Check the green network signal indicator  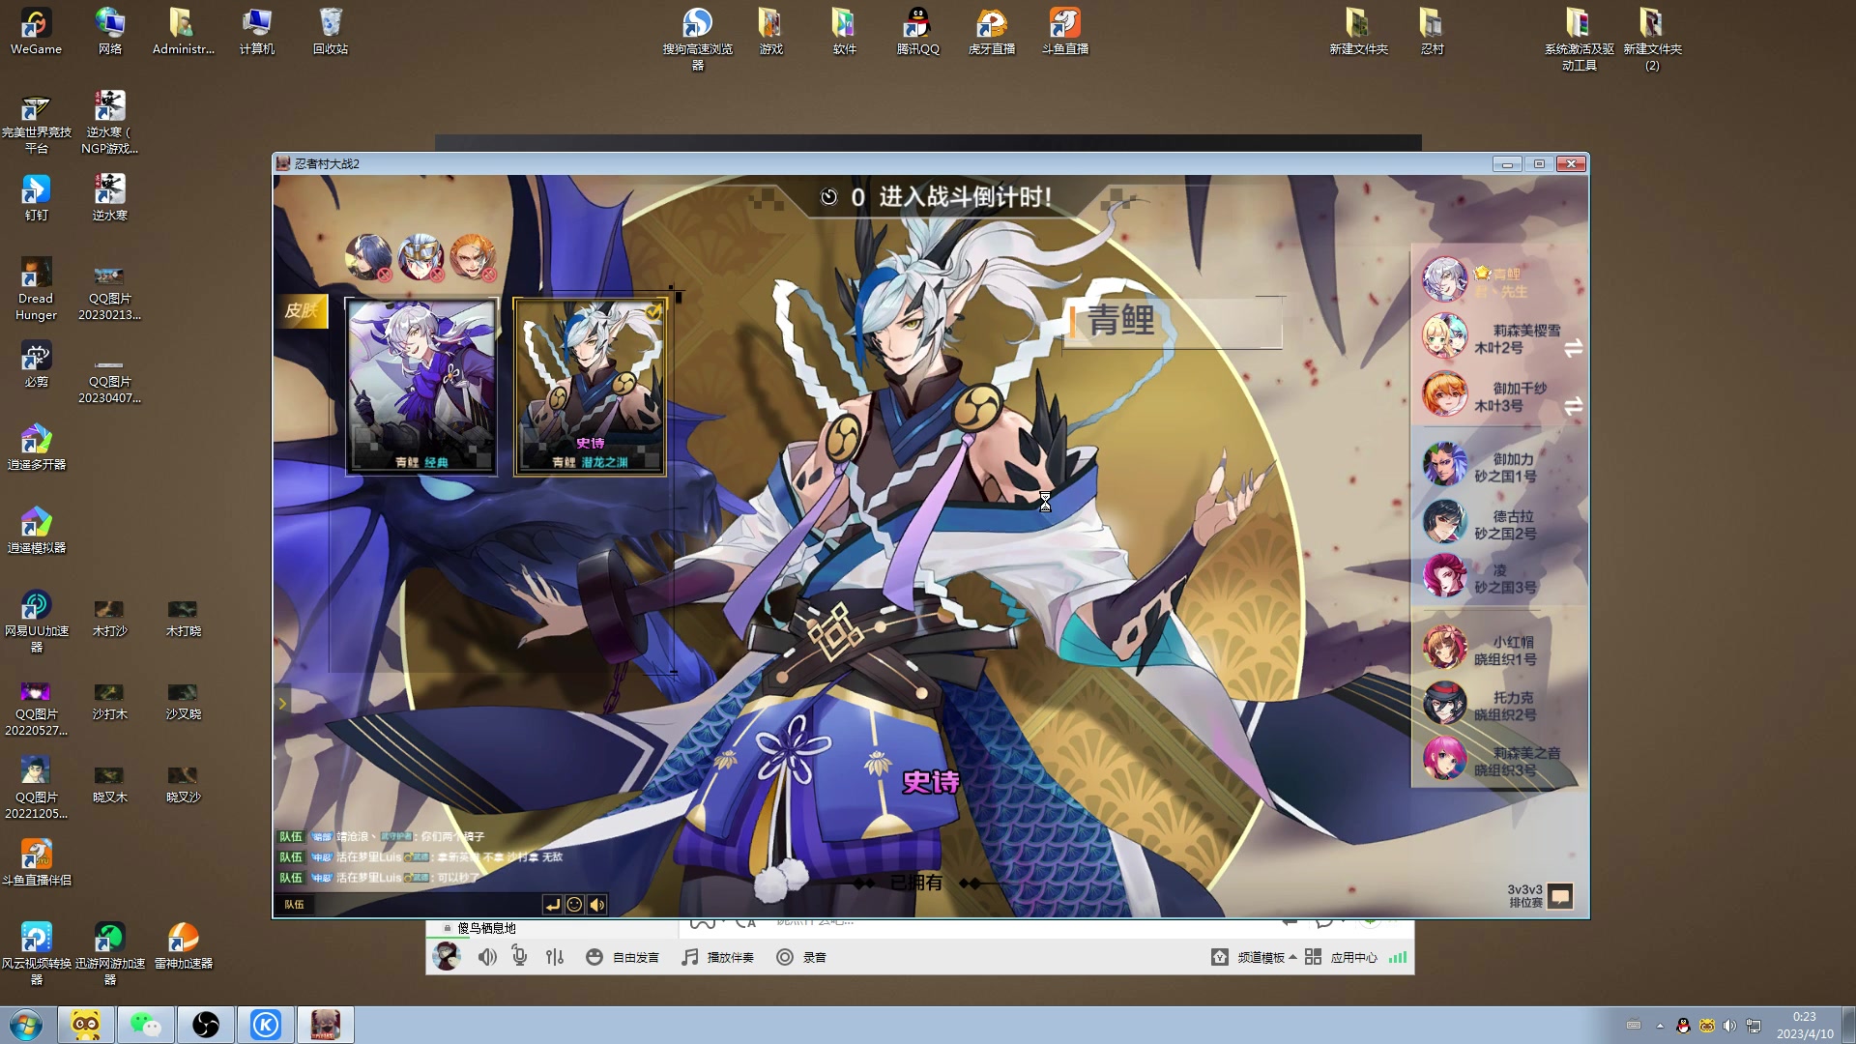click(x=1398, y=957)
